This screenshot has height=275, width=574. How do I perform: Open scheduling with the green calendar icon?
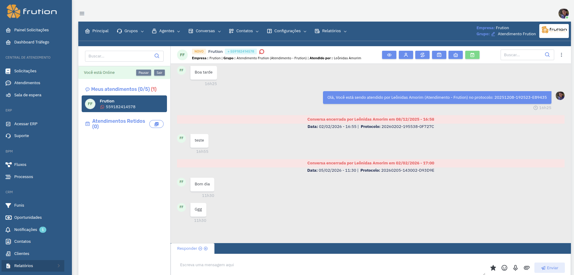point(472,55)
